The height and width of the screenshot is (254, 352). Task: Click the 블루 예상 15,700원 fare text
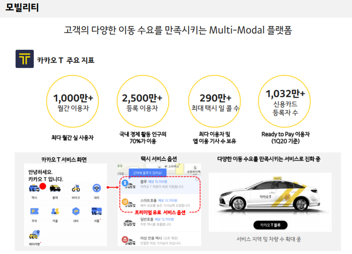[x=154, y=182]
